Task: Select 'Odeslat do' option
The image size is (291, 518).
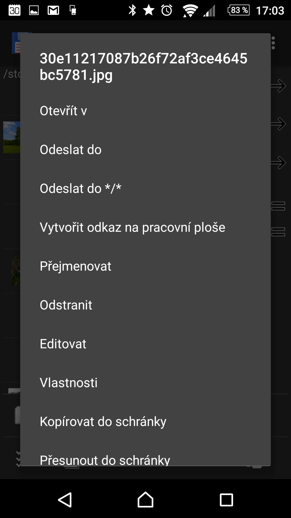Action: [145, 150]
